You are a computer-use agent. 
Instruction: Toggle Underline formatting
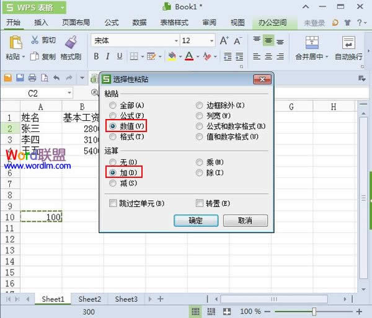click(x=120, y=56)
